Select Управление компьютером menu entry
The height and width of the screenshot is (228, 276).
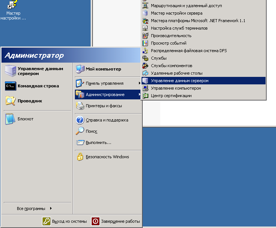point(204,88)
